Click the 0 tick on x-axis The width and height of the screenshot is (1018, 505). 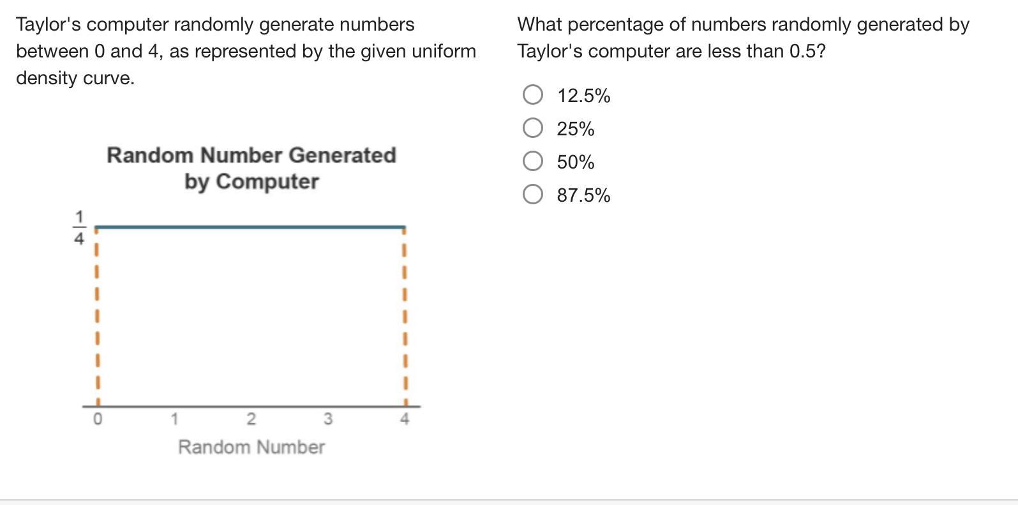97,419
